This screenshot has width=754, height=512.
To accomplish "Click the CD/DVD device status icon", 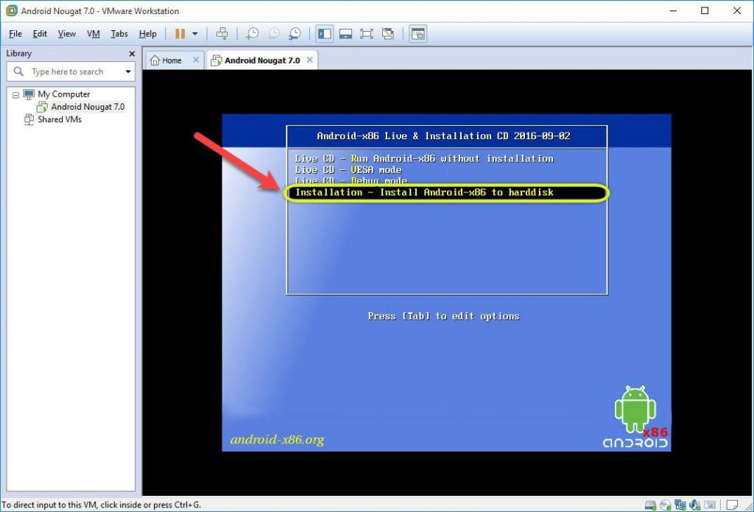I will coord(666,505).
